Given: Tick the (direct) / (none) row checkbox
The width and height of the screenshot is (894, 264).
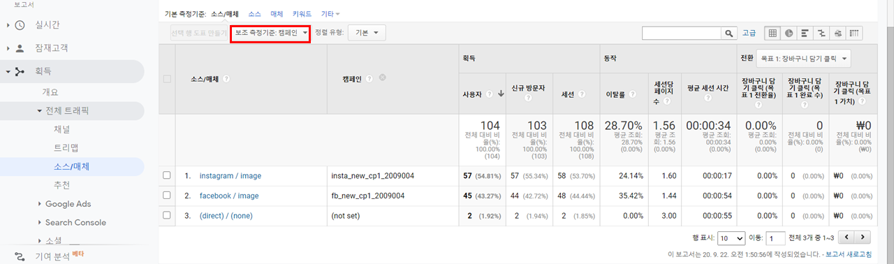Looking at the screenshot, I should 167,216.
